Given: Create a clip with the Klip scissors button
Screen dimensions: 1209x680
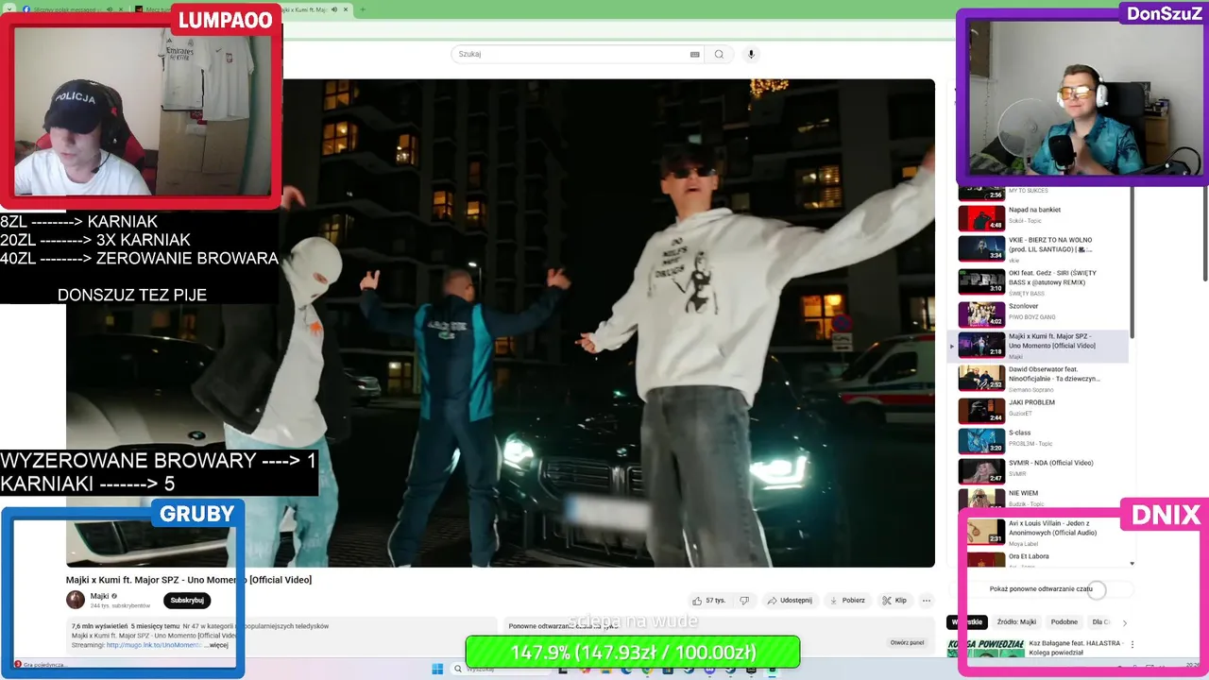Looking at the screenshot, I should (x=894, y=601).
